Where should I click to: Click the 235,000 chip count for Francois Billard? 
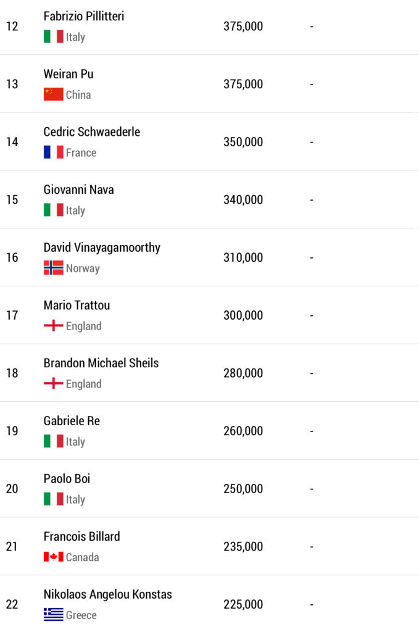243,547
